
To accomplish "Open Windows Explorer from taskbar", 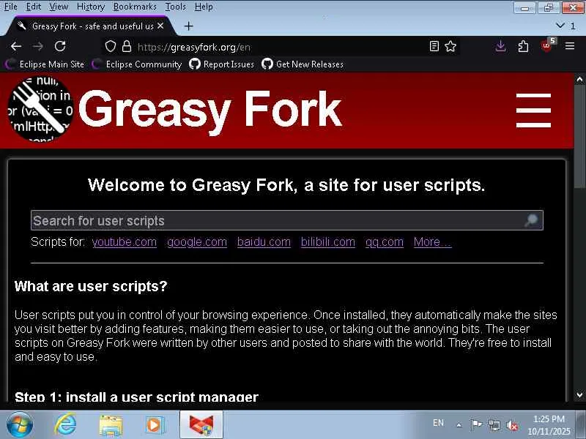I will 111,425.
